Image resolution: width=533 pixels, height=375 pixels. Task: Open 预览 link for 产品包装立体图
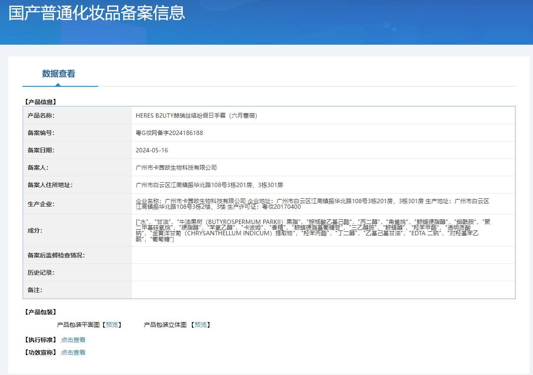(200, 325)
